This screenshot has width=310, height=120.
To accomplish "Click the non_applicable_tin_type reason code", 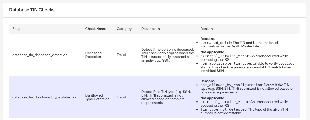I will [x=226, y=64].
